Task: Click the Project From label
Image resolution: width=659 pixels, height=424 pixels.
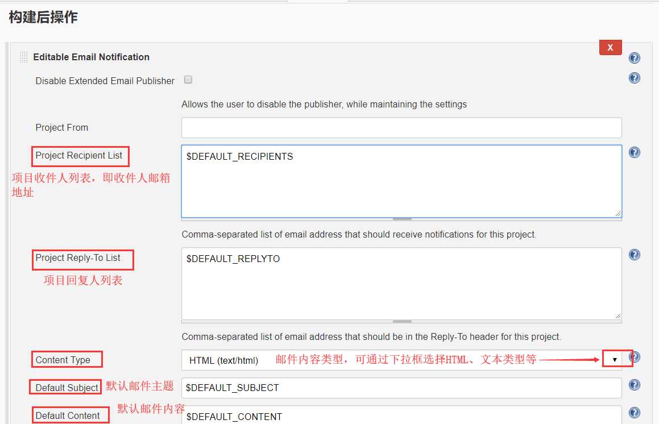Action: (x=62, y=127)
